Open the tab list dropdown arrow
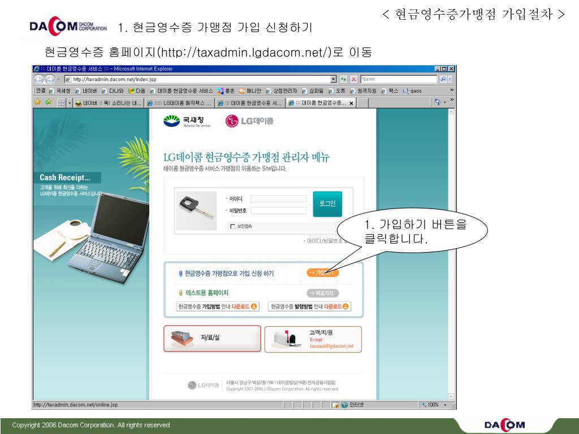Screen dimensions: 579x434 click(70, 103)
